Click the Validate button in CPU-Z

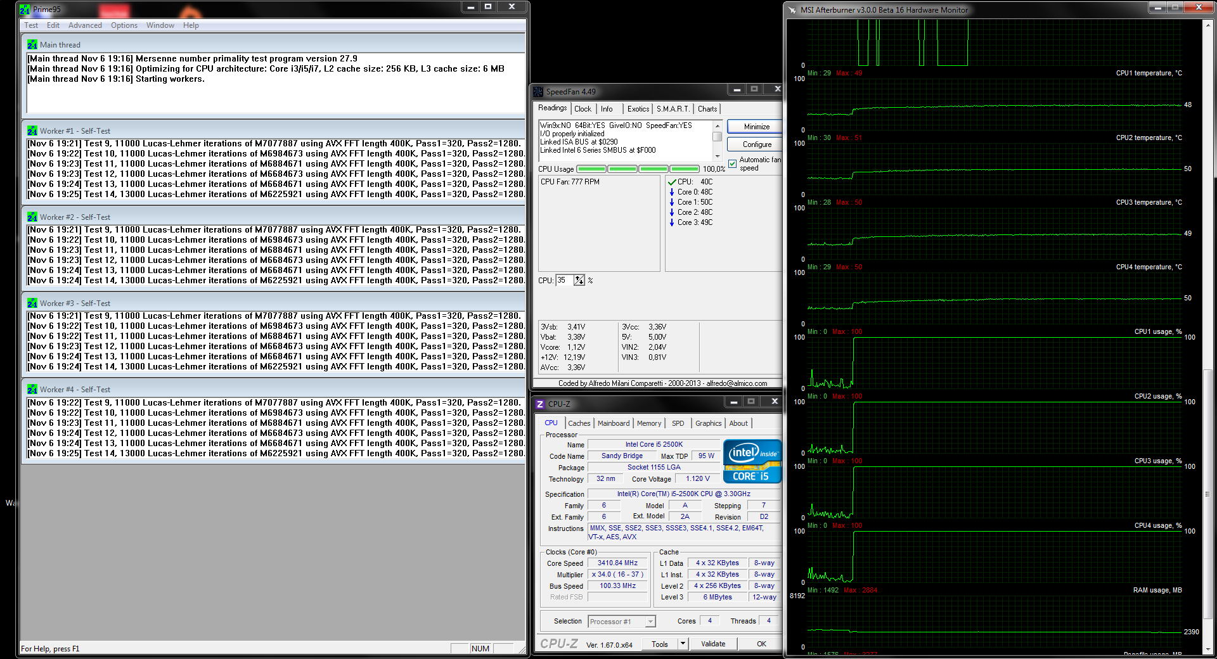coord(713,644)
